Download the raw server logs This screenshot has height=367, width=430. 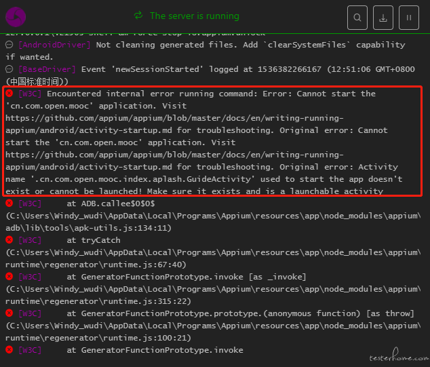[383, 18]
